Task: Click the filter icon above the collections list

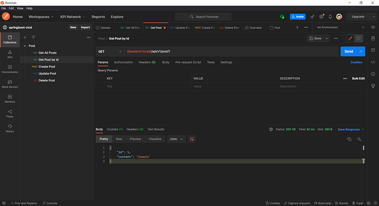Action: [x=34, y=37]
